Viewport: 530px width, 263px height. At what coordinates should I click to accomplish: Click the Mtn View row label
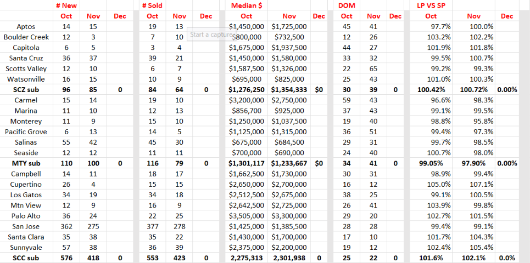26,205
